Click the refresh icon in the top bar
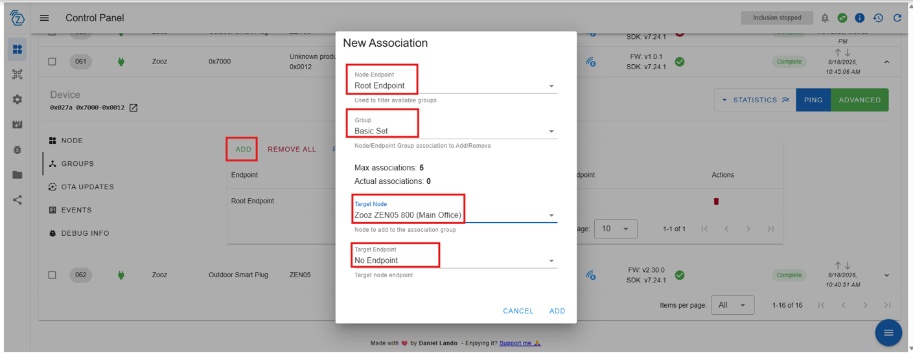This screenshot has height=355, width=913. click(897, 18)
